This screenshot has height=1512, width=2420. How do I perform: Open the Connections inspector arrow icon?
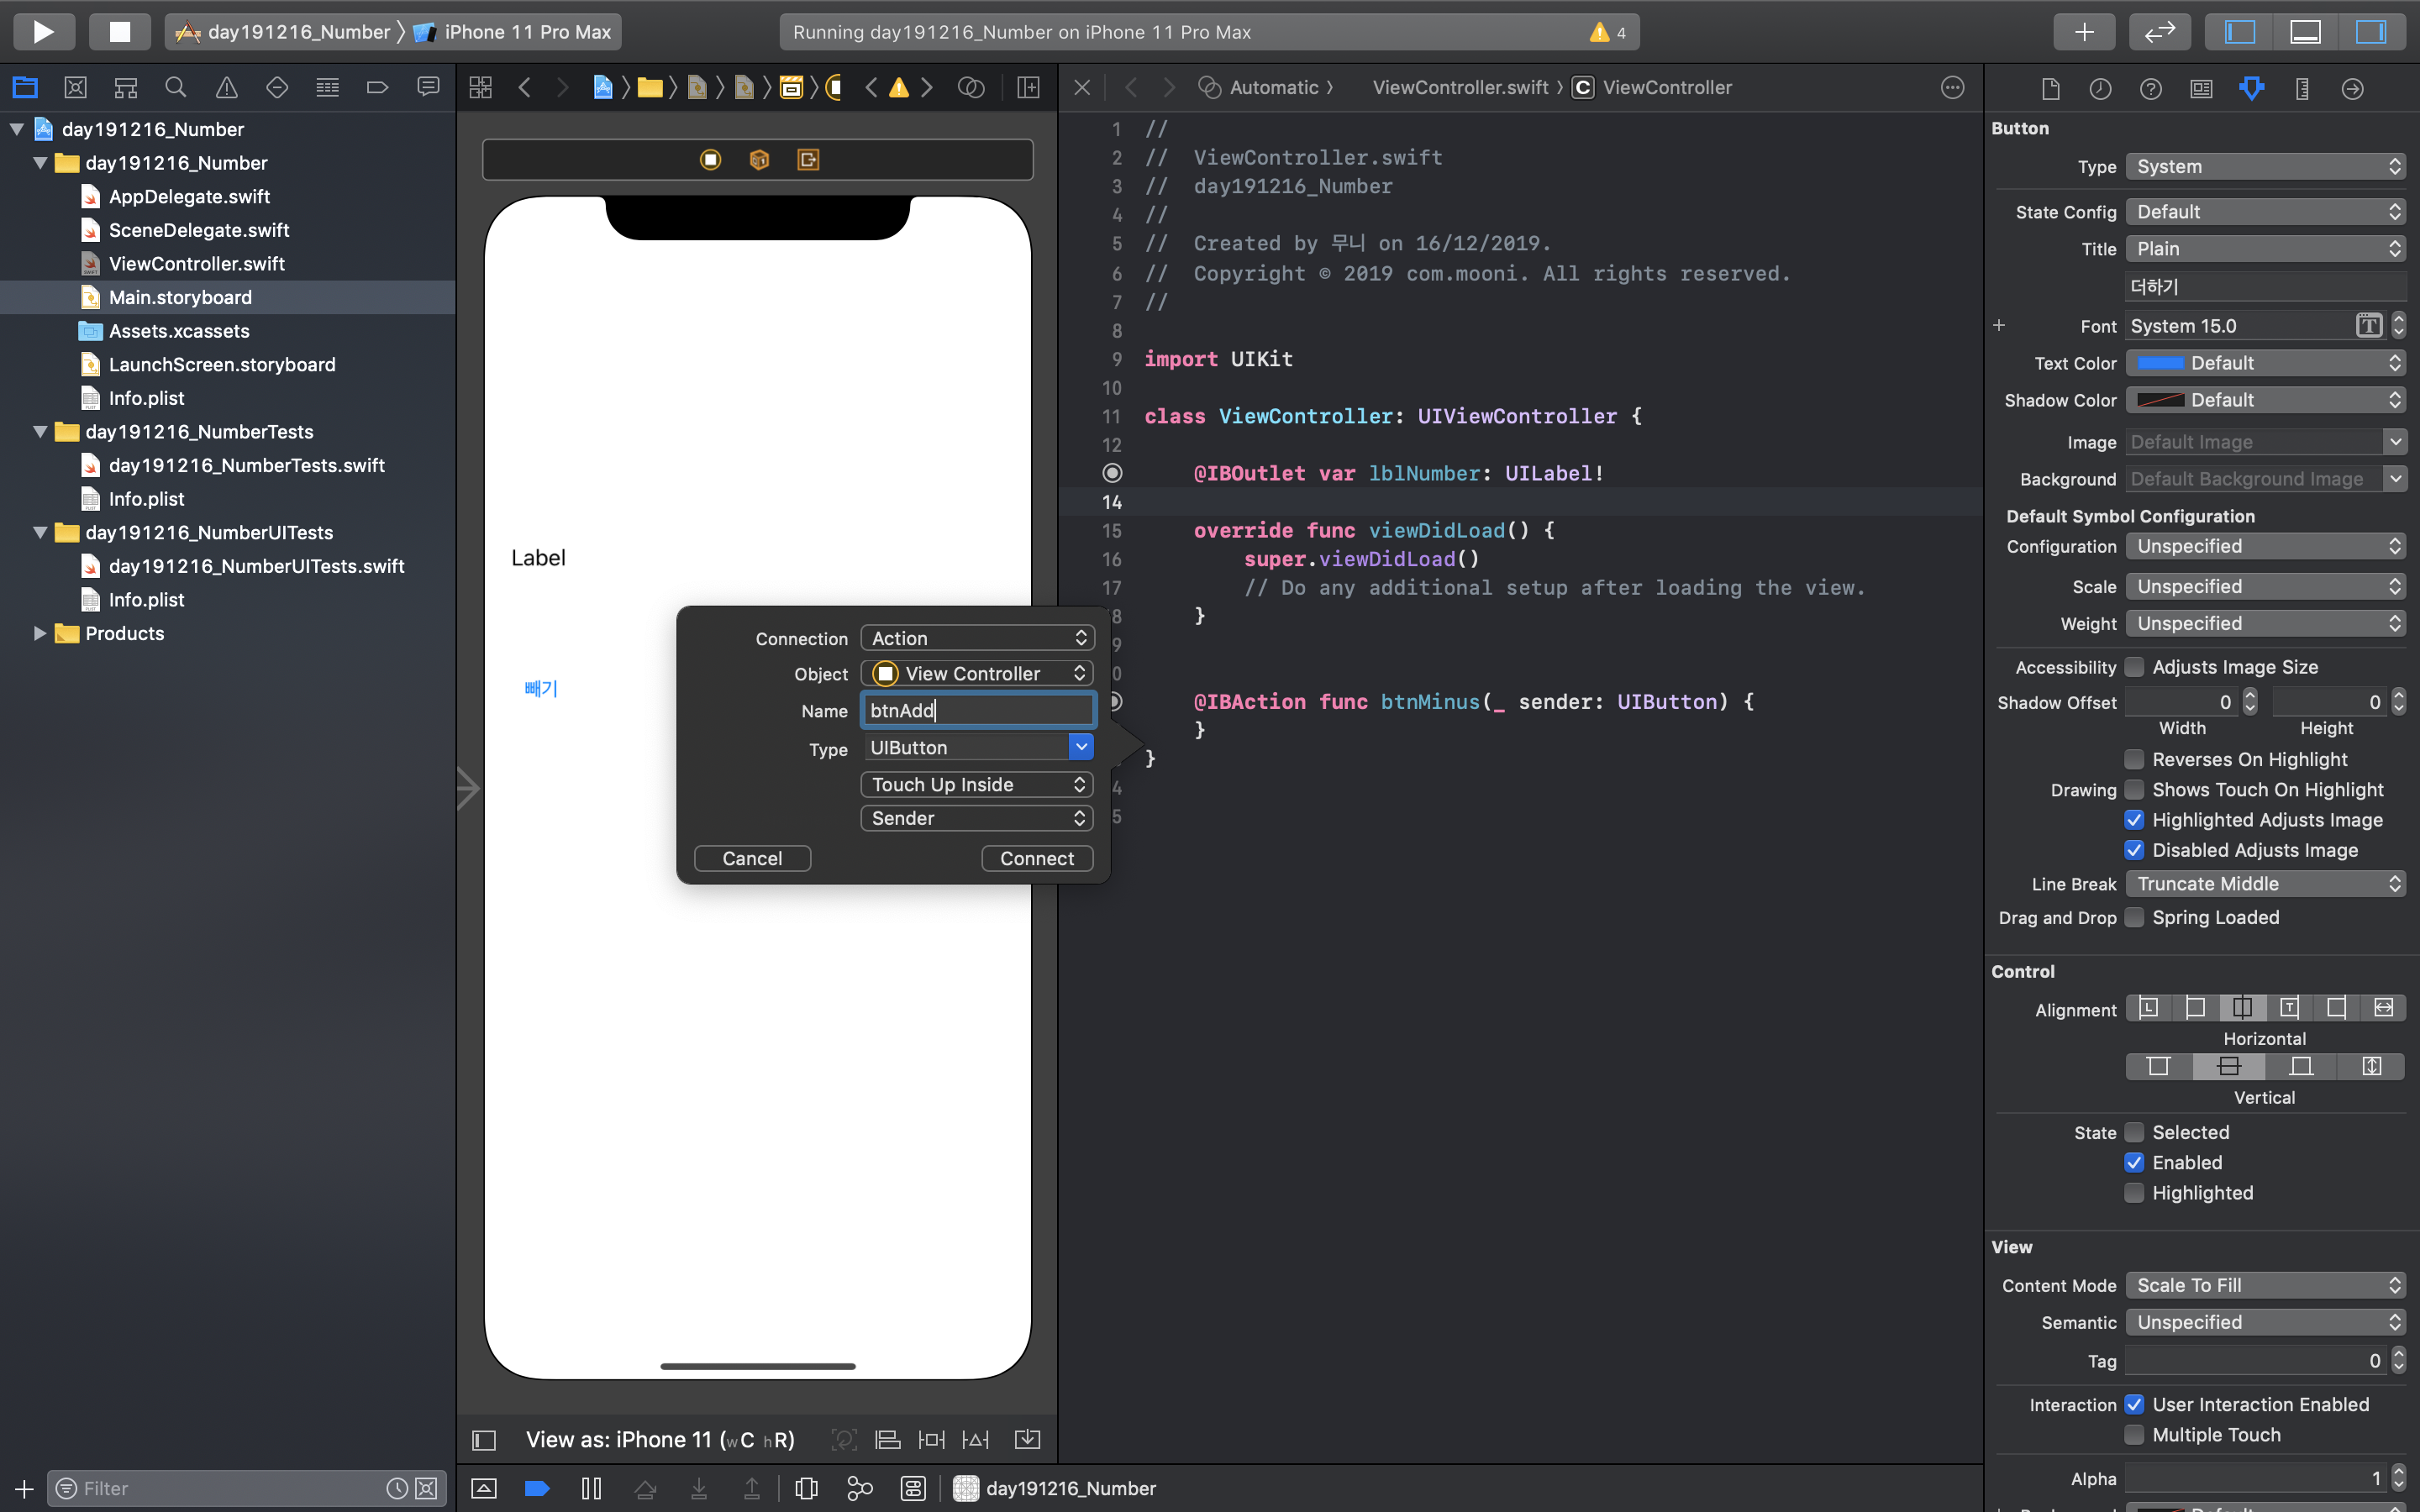pyautogui.click(x=2352, y=88)
